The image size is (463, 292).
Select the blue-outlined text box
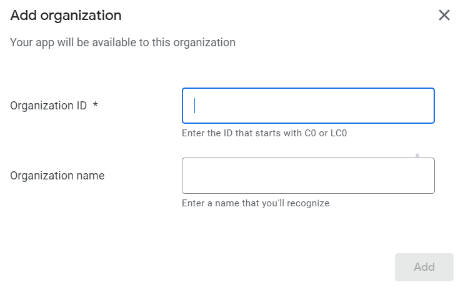308,106
